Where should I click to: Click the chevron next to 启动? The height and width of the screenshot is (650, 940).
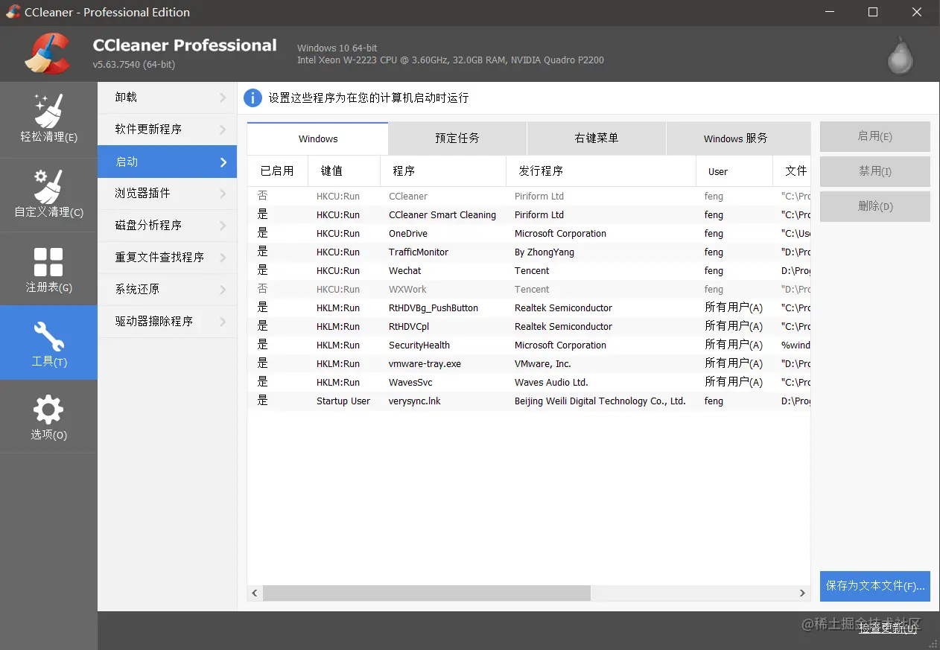coord(223,162)
